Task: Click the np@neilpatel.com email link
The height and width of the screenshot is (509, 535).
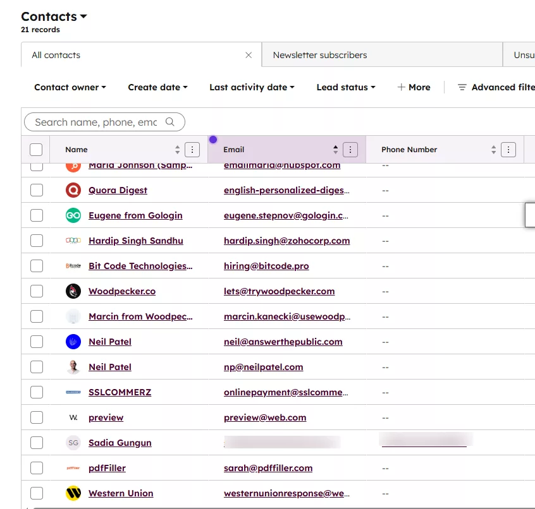Action: pos(263,367)
